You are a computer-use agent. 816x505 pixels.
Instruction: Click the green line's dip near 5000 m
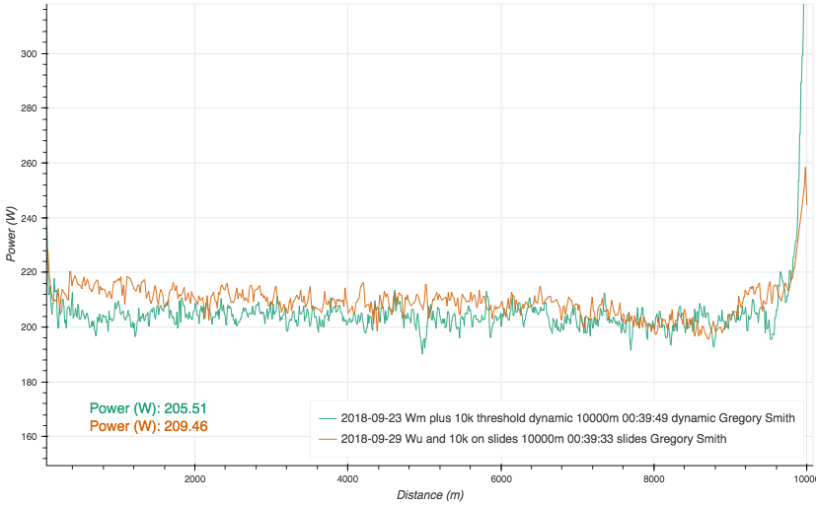[423, 350]
